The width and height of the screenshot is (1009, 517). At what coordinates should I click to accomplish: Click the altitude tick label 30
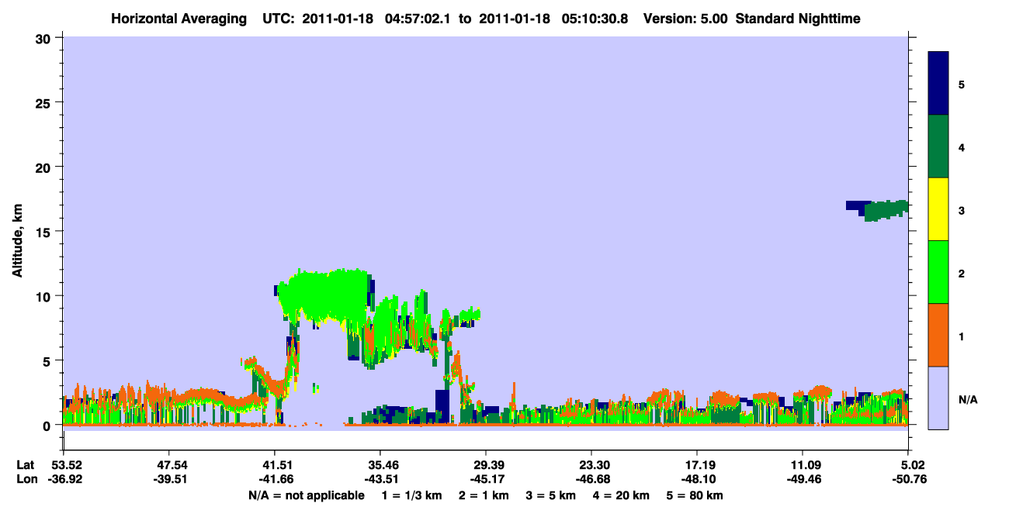coord(45,38)
